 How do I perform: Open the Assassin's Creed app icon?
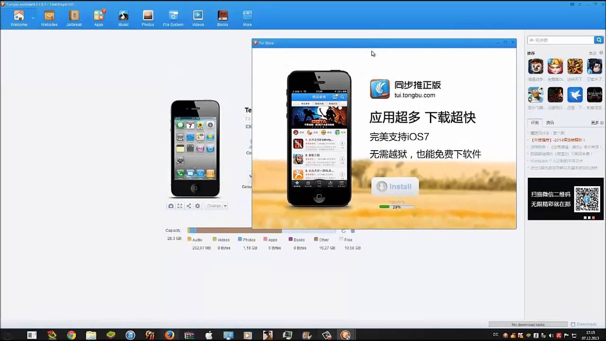(x=595, y=95)
